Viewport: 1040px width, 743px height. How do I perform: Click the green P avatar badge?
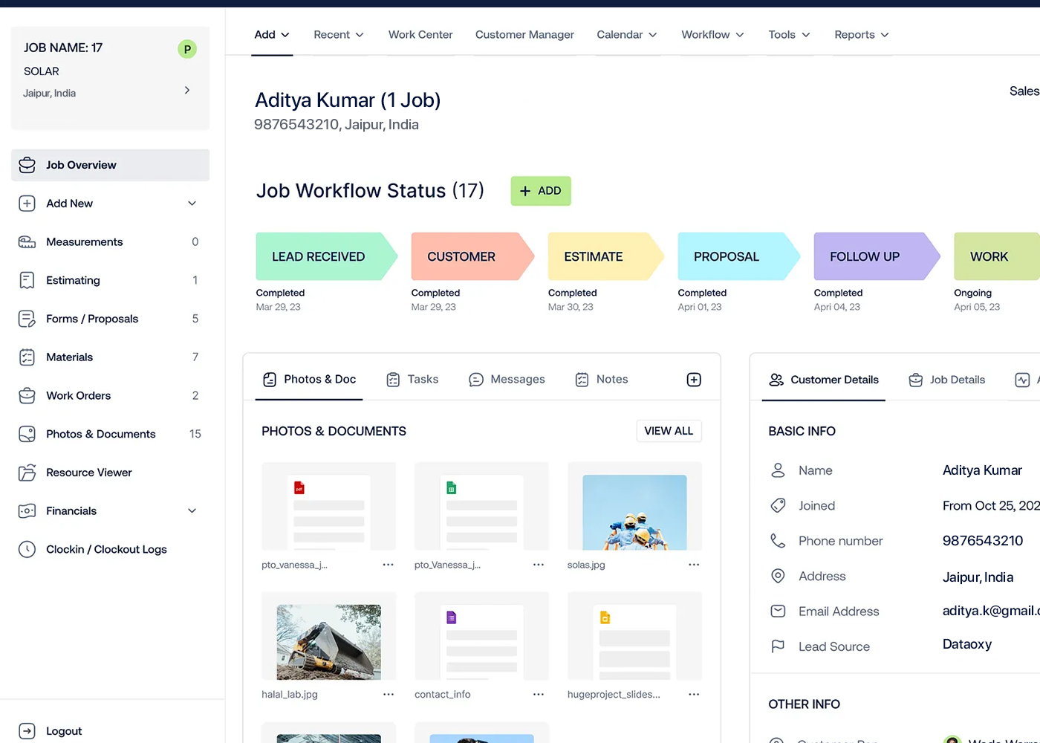(x=187, y=49)
